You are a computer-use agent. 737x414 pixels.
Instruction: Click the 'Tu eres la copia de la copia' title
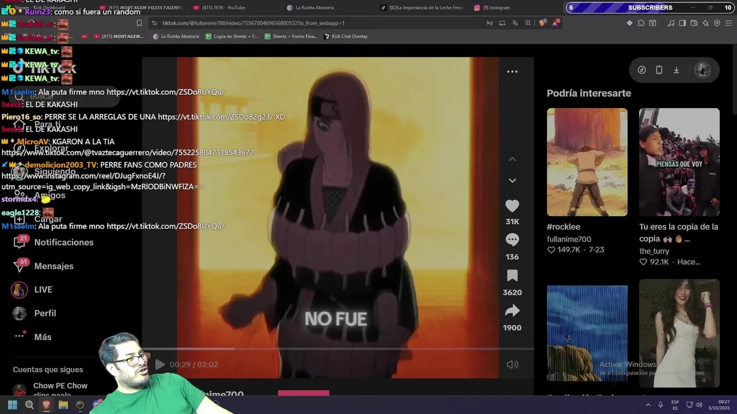pos(678,232)
